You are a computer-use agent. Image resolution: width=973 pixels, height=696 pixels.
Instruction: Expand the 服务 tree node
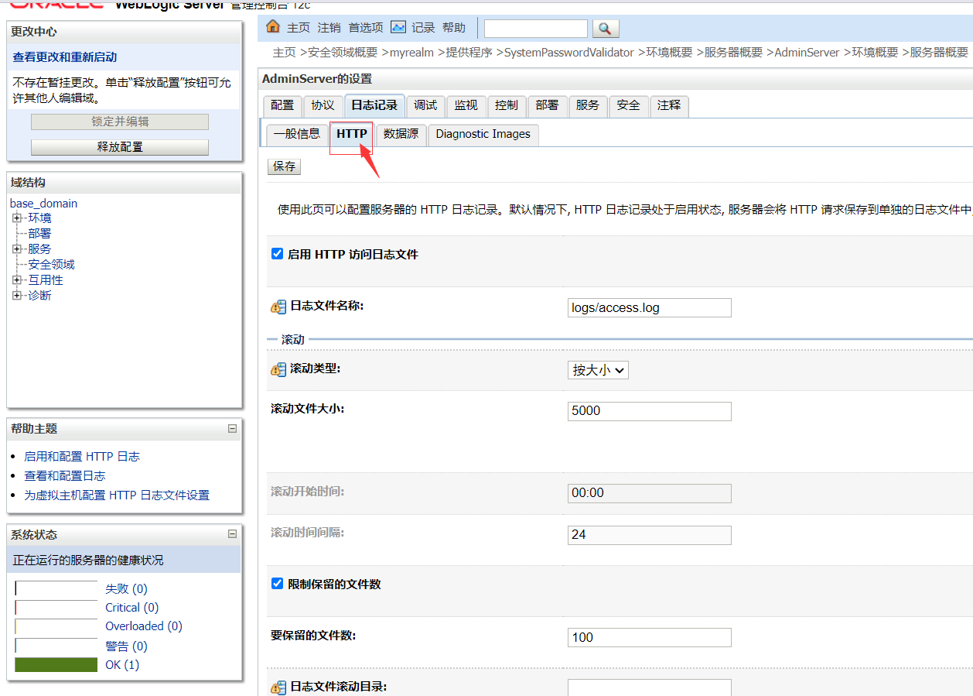[x=15, y=249]
